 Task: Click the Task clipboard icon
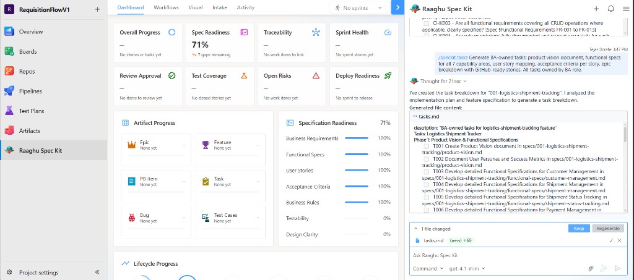206,181
